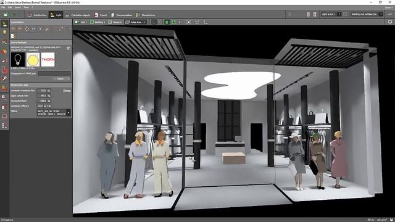Click the Change link in Photometric data

point(67,91)
